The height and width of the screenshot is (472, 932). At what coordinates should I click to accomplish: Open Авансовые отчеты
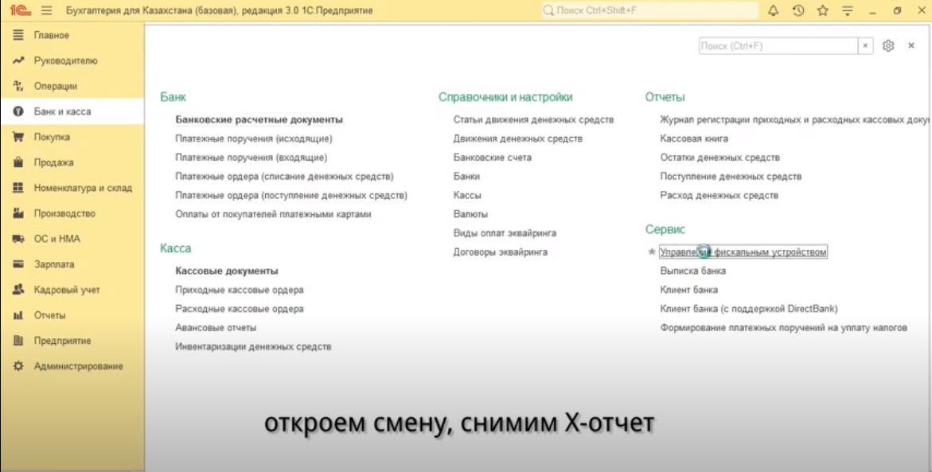(216, 328)
